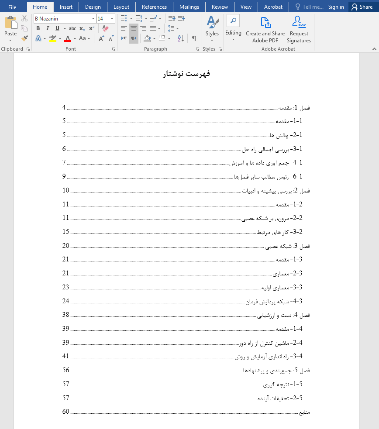Click the Paste clipboard icon
The width and height of the screenshot is (379, 429).
10,22
